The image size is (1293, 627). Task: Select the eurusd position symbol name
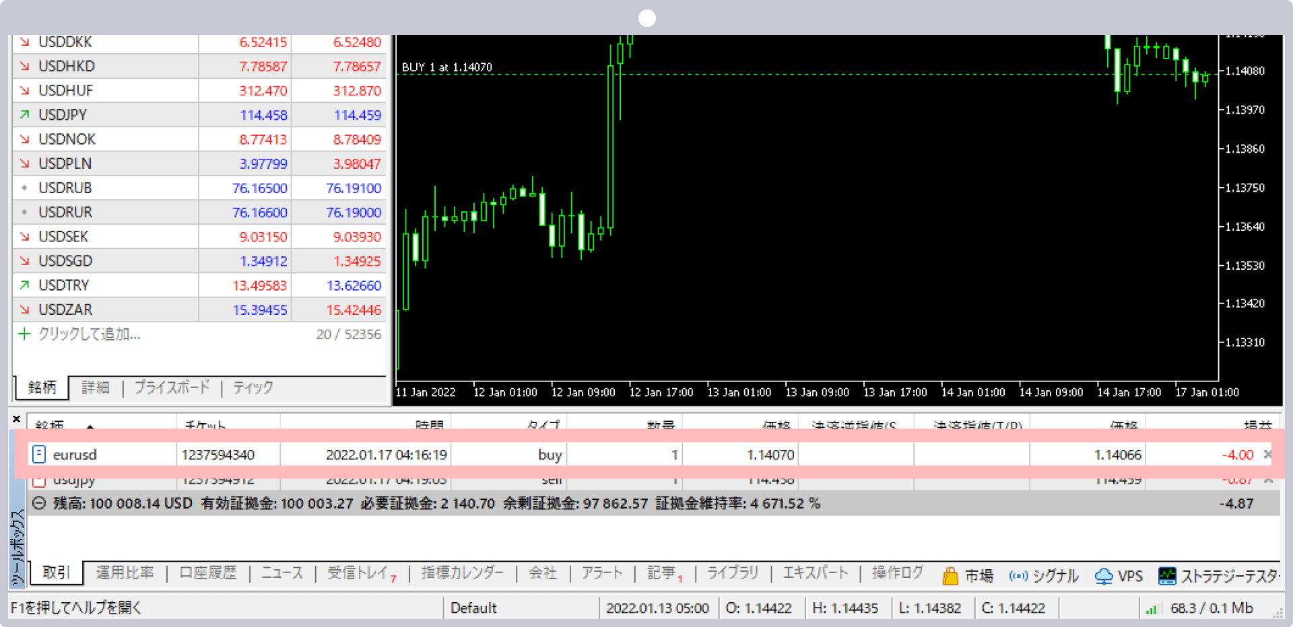75,455
